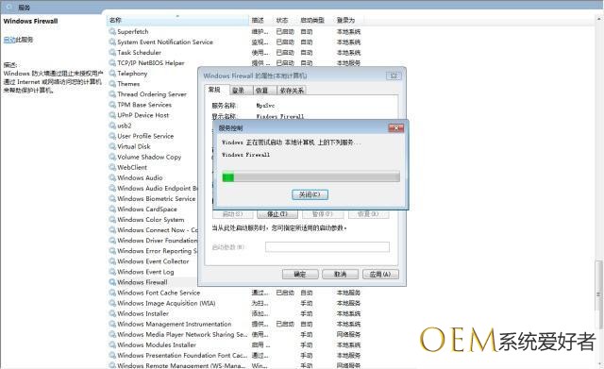Click the 确定 button in properties dialog
604x369 pixels.
tap(300, 274)
